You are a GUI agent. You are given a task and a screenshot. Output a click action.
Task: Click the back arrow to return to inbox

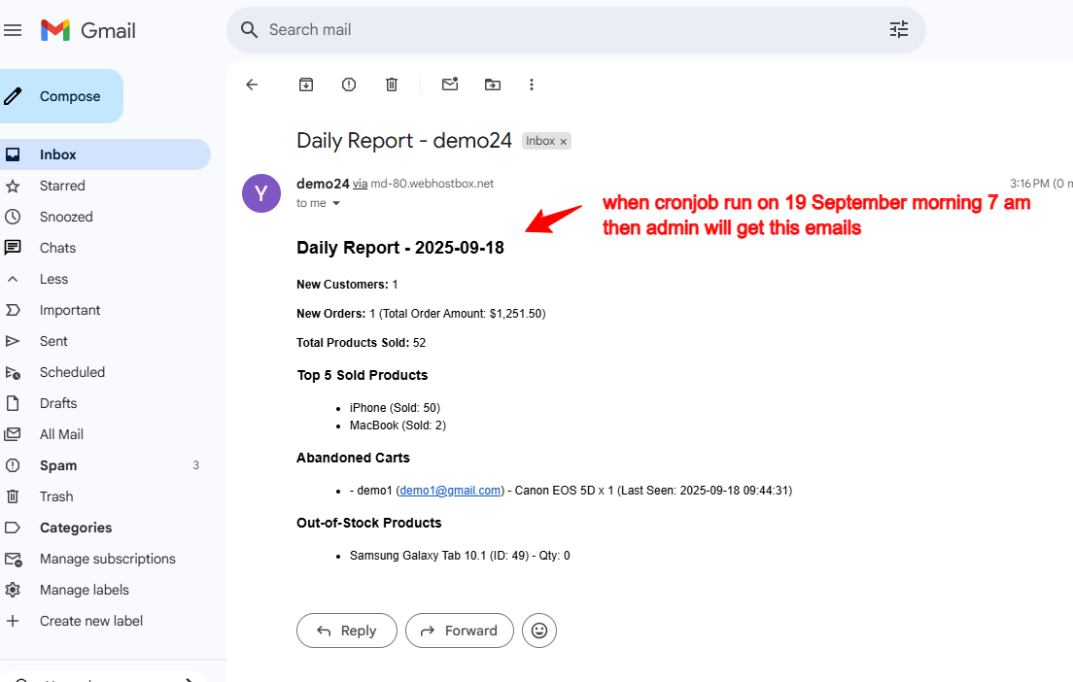click(x=252, y=85)
